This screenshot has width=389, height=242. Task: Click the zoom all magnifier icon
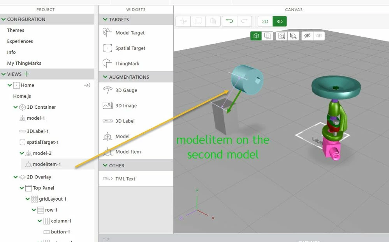pos(282,36)
